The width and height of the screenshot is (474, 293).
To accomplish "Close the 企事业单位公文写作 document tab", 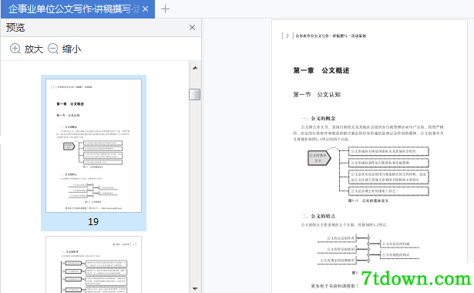I will (146, 9).
